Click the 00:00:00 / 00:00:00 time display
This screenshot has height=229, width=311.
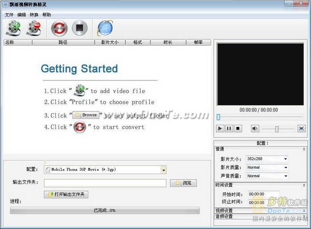[259, 110]
